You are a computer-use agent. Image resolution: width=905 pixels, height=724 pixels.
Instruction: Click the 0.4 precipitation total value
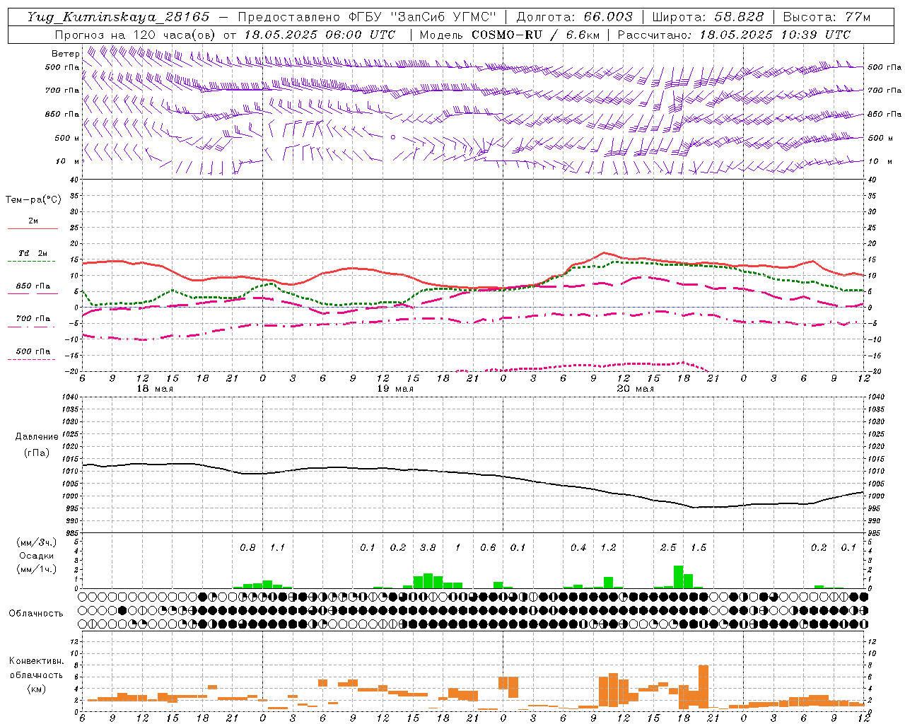[x=578, y=548]
